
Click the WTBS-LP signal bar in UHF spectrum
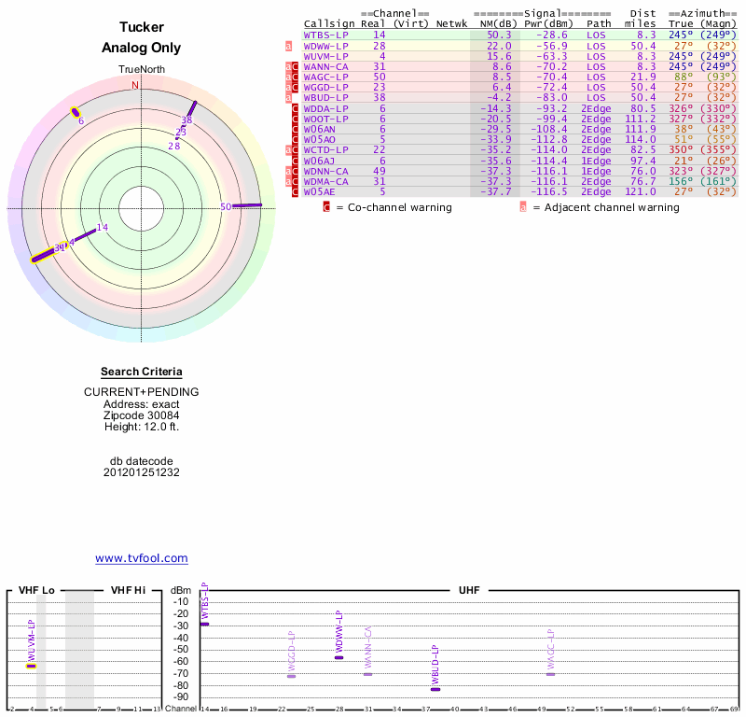[204, 624]
